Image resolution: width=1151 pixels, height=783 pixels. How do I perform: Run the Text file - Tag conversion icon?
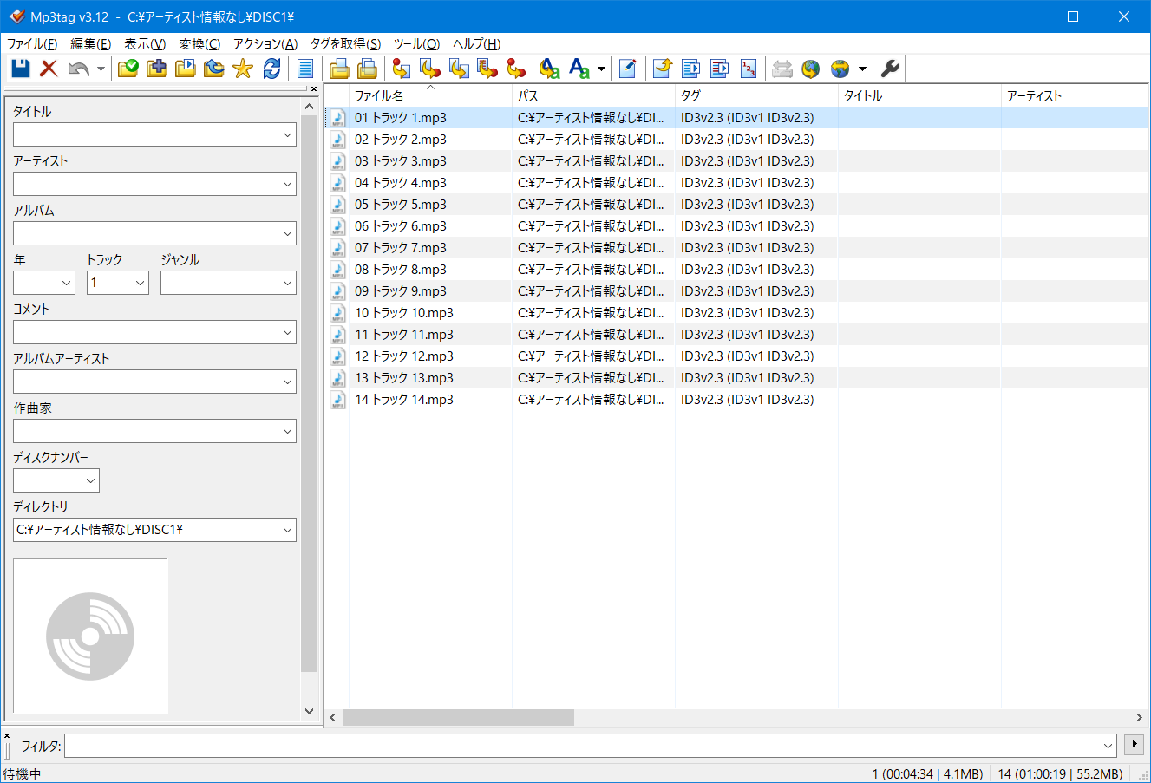pyautogui.click(x=487, y=69)
